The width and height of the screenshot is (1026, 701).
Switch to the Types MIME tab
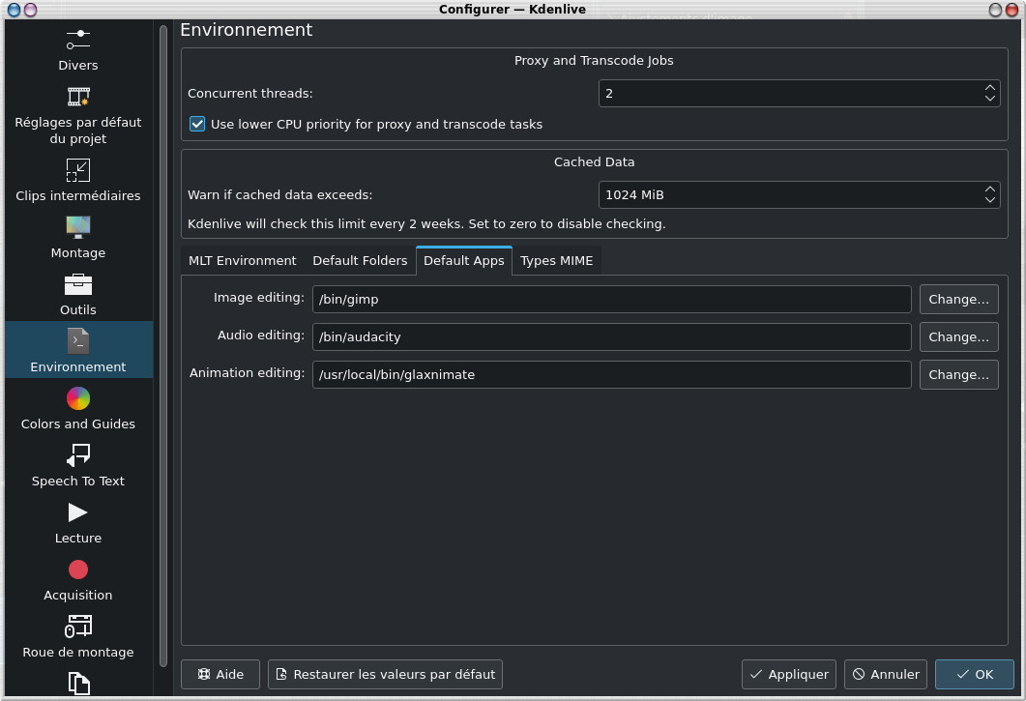[556, 260]
